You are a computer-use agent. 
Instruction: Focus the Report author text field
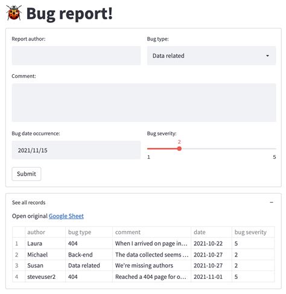click(76, 56)
